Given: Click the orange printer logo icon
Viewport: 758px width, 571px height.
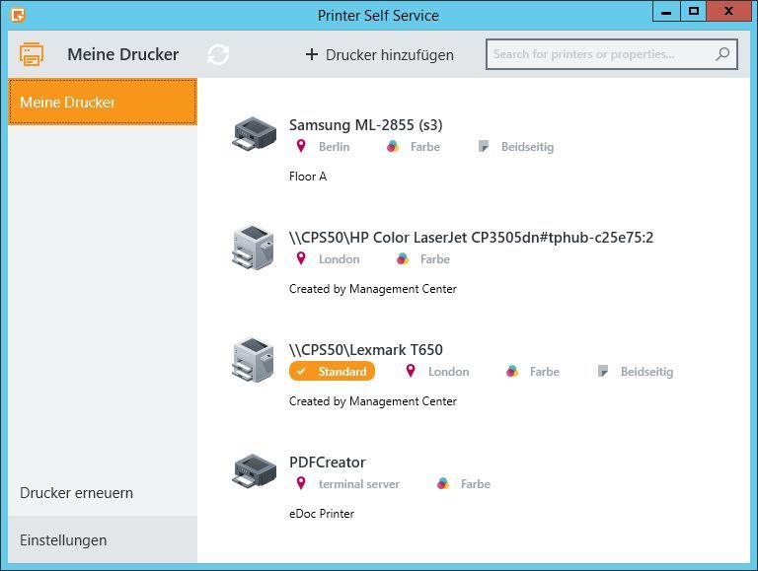Looking at the screenshot, I should click(x=32, y=54).
